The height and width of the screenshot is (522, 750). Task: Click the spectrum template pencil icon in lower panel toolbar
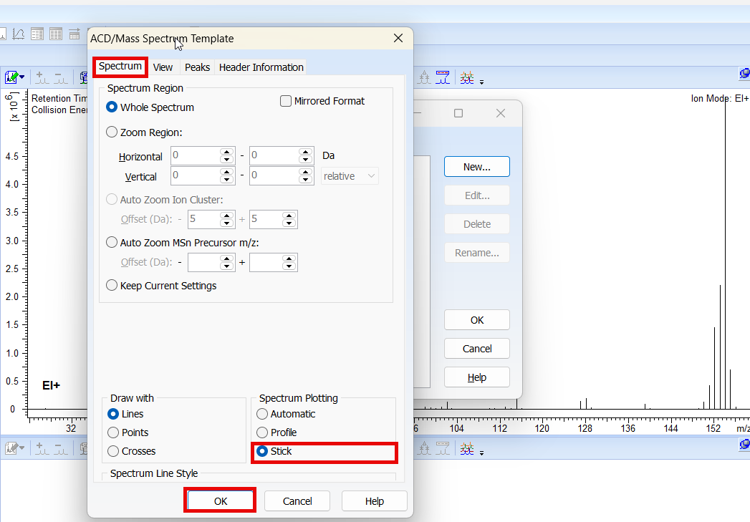[x=11, y=448]
